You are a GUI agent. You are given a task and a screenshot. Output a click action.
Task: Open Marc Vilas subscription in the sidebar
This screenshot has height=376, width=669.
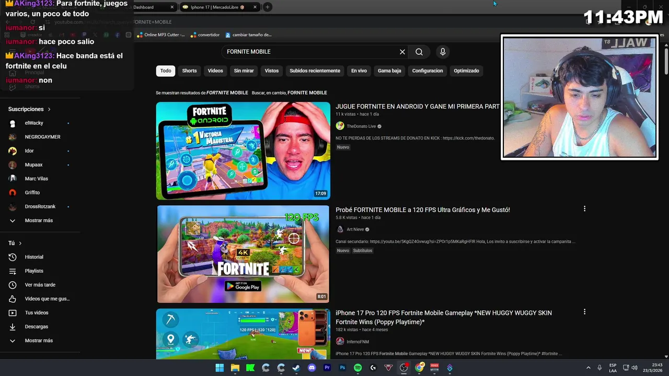click(x=37, y=179)
